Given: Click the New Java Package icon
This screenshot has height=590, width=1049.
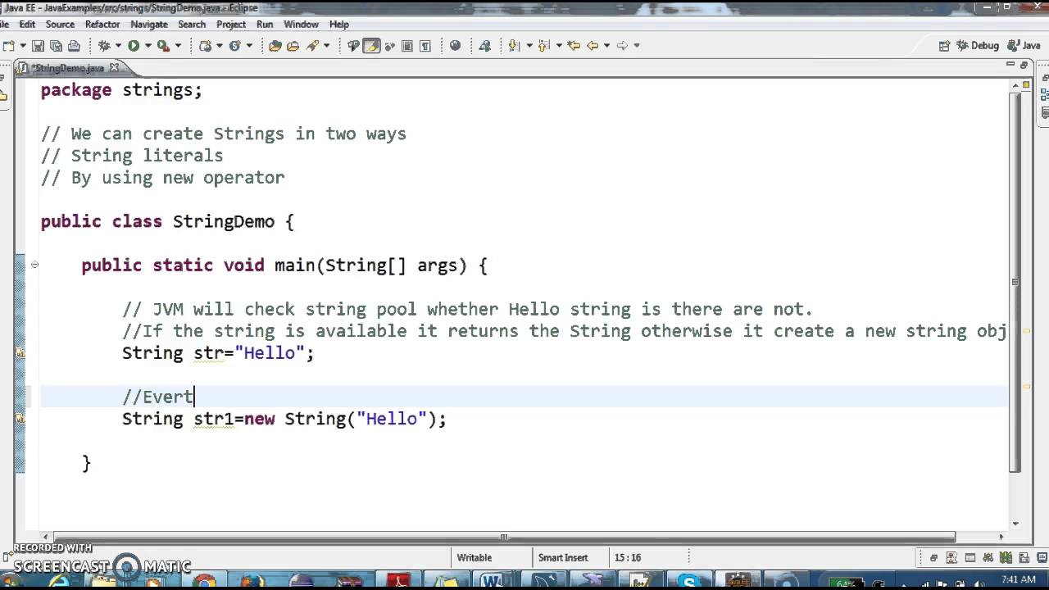Looking at the screenshot, I should pyautogui.click(x=206, y=46).
